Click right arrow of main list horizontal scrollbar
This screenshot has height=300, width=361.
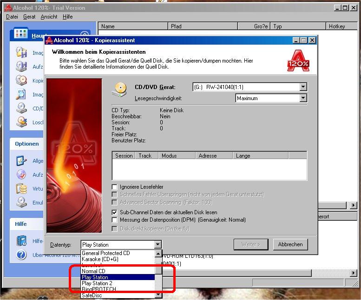(354, 205)
